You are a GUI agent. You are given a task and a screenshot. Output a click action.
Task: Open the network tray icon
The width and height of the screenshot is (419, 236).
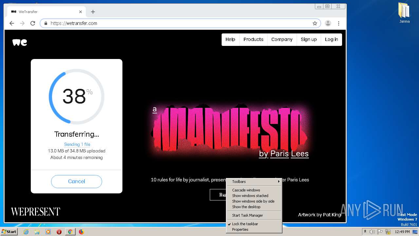[388, 232]
